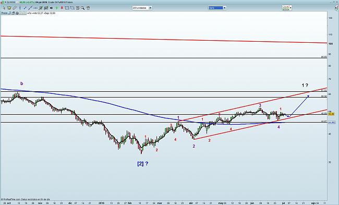Image resolution: width=339 pixels, height=205 pixels.
Task: Select the blue projection arrow on the chart
Action: [x=299, y=106]
